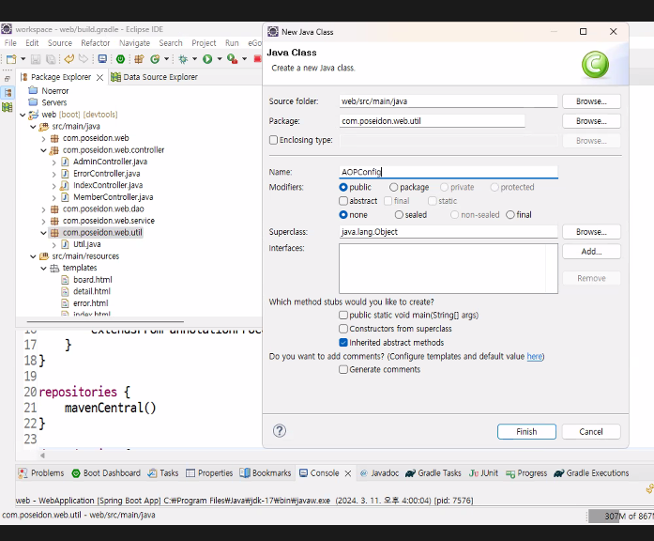This screenshot has height=541, width=654.
Task: Collapse the templates folder
Action: pyautogui.click(x=43, y=268)
